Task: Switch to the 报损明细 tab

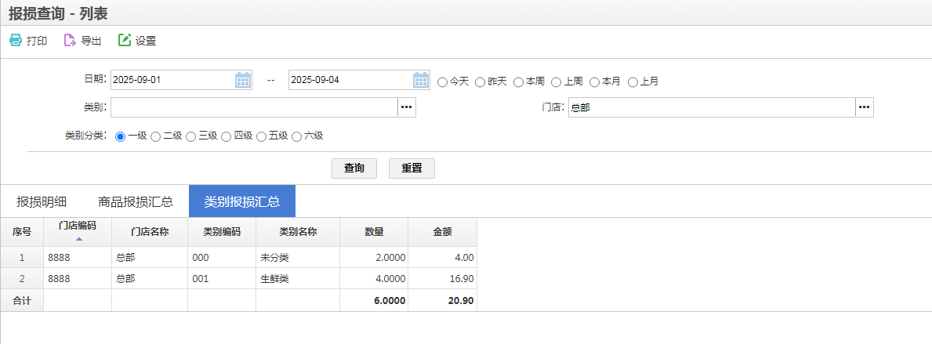Action: [42, 201]
